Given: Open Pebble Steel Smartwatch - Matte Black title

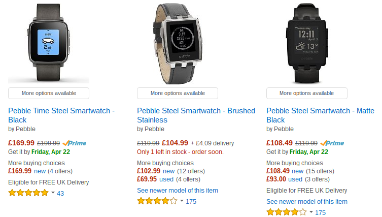Looking at the screenshot, I should pos(321,115).
